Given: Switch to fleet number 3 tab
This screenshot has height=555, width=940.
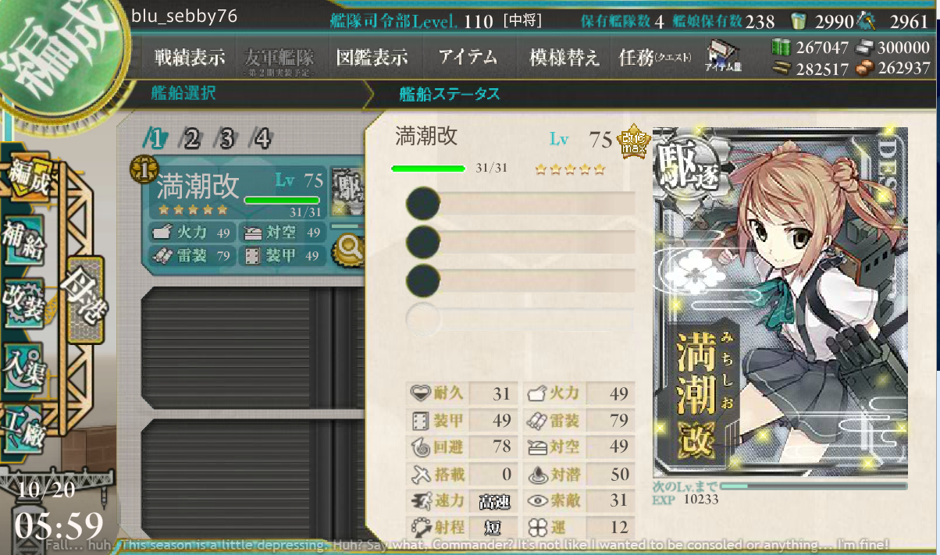Looking at the screenshot, I should (x=226, y=140).
